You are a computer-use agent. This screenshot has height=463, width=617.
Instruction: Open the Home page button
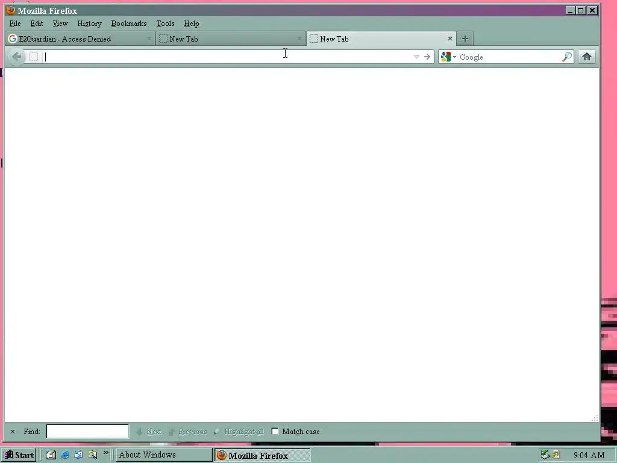coord(587,57)
